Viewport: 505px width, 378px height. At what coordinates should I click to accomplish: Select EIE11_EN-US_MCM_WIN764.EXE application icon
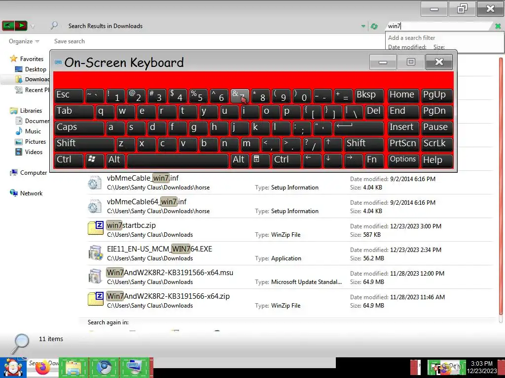(95, 252)
